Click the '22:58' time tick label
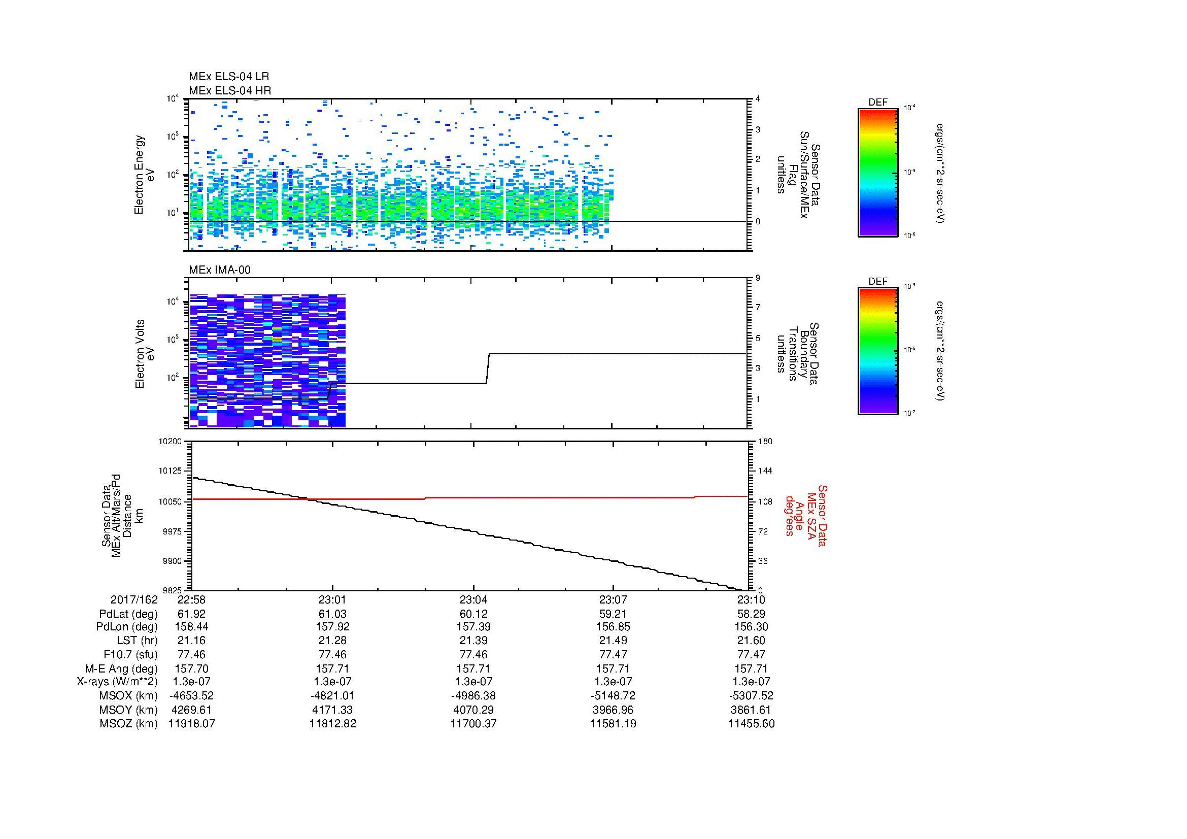This screenshot has width=1187, height=839. [191, 599]
